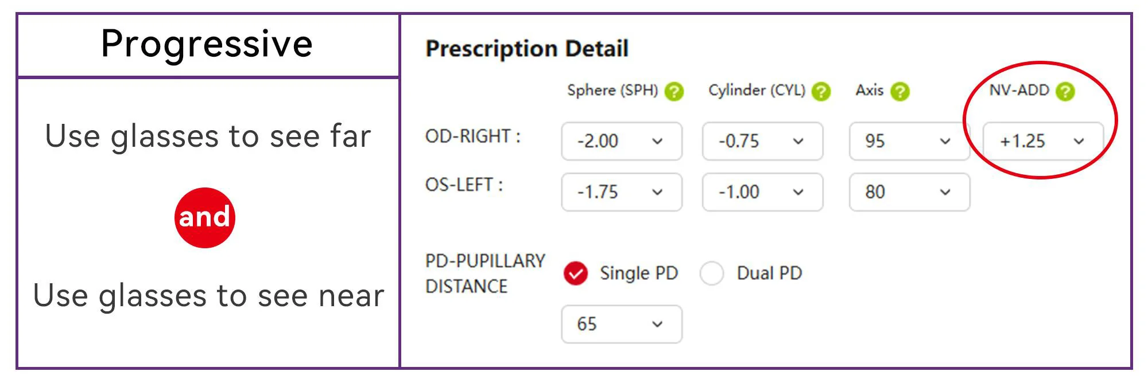Image resolution: width=1148 pixels, height=383 pixels.
Task: Expand the OS-LEFT cylinder dropdown showing -1.00
Action: 762,192
